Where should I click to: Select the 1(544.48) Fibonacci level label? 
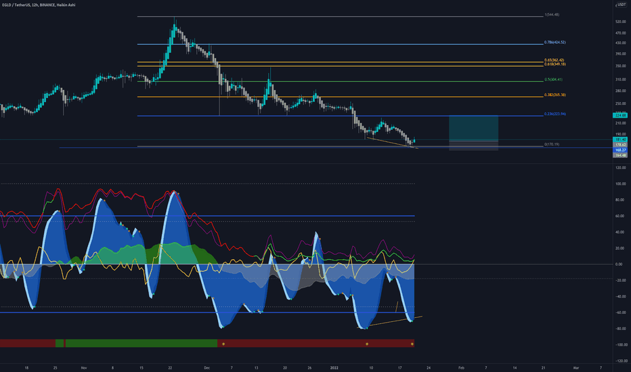click(x=552, y=15)
